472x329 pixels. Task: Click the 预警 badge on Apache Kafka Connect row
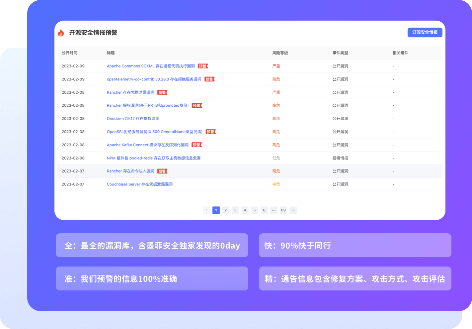point(197,145)
